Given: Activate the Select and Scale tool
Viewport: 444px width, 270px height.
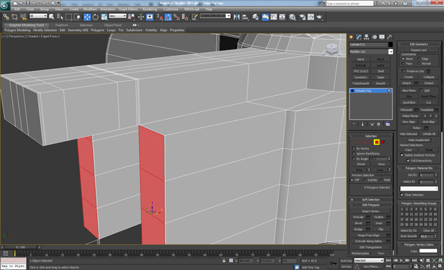Looking at the screenshot, I should (x=104, y=17).
